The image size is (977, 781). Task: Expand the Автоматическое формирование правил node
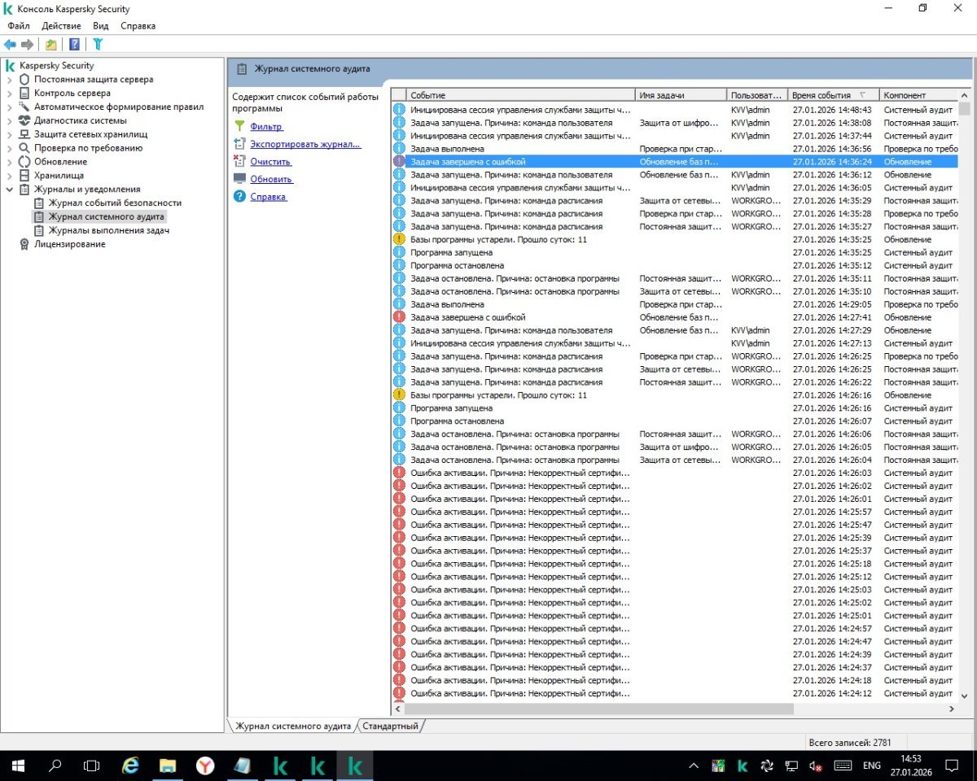click(10, 107)
